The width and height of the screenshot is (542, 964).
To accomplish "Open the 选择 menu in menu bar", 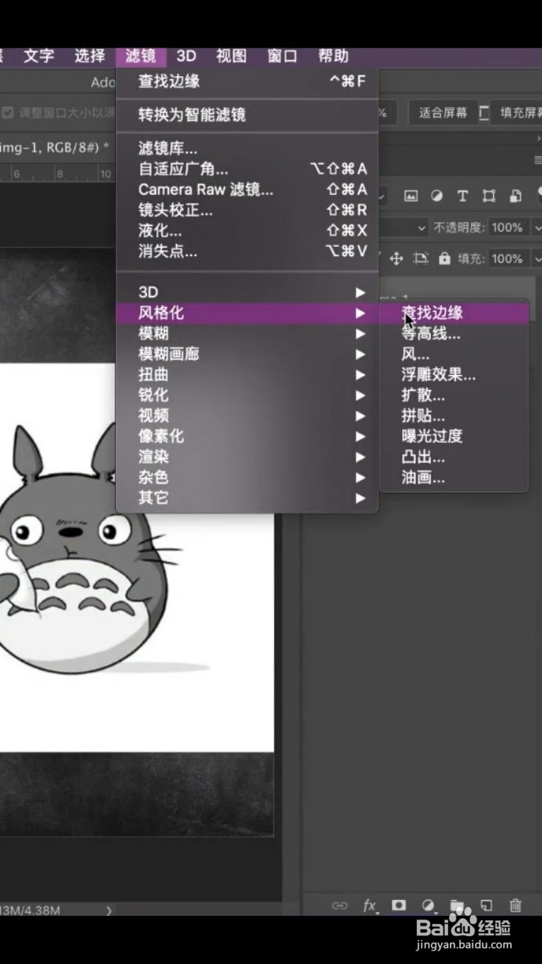I will (90, 56).
